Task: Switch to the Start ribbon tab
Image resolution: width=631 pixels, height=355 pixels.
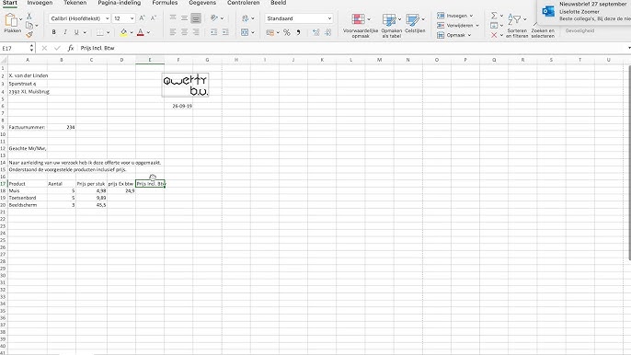Action: (x=9, y=3)
